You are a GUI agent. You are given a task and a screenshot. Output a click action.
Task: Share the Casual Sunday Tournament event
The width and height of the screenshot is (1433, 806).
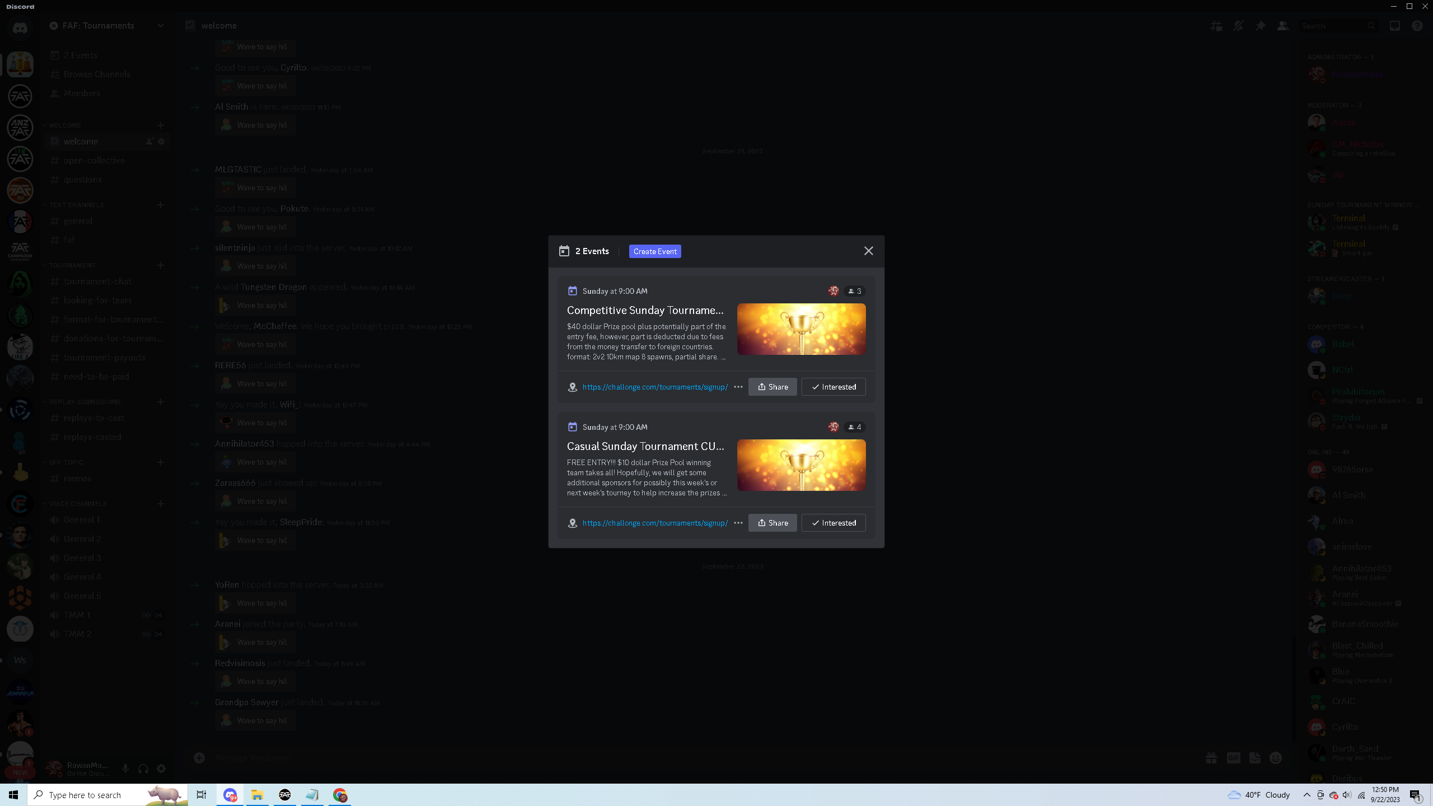pos(772,523)
